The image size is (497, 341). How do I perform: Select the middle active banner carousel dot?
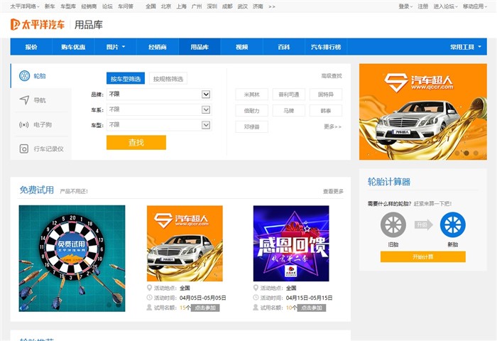(466, 153)
